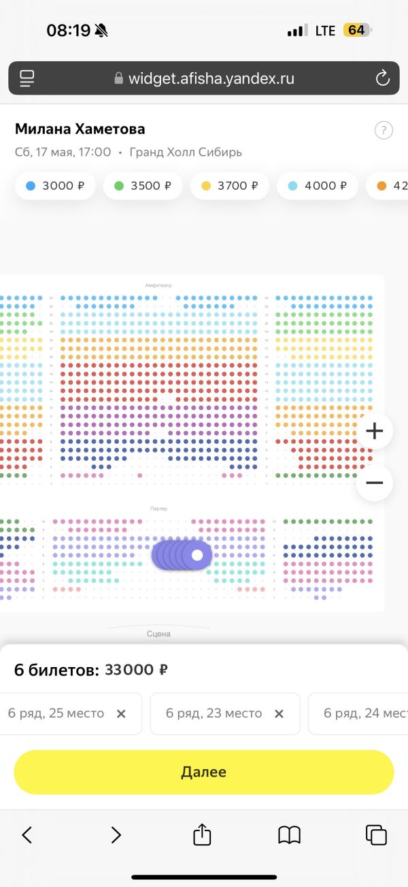Tap the widget.afisha.yandex.ru address field
Viewport: 408px width, 887px height.
click(x=204, y=78)
